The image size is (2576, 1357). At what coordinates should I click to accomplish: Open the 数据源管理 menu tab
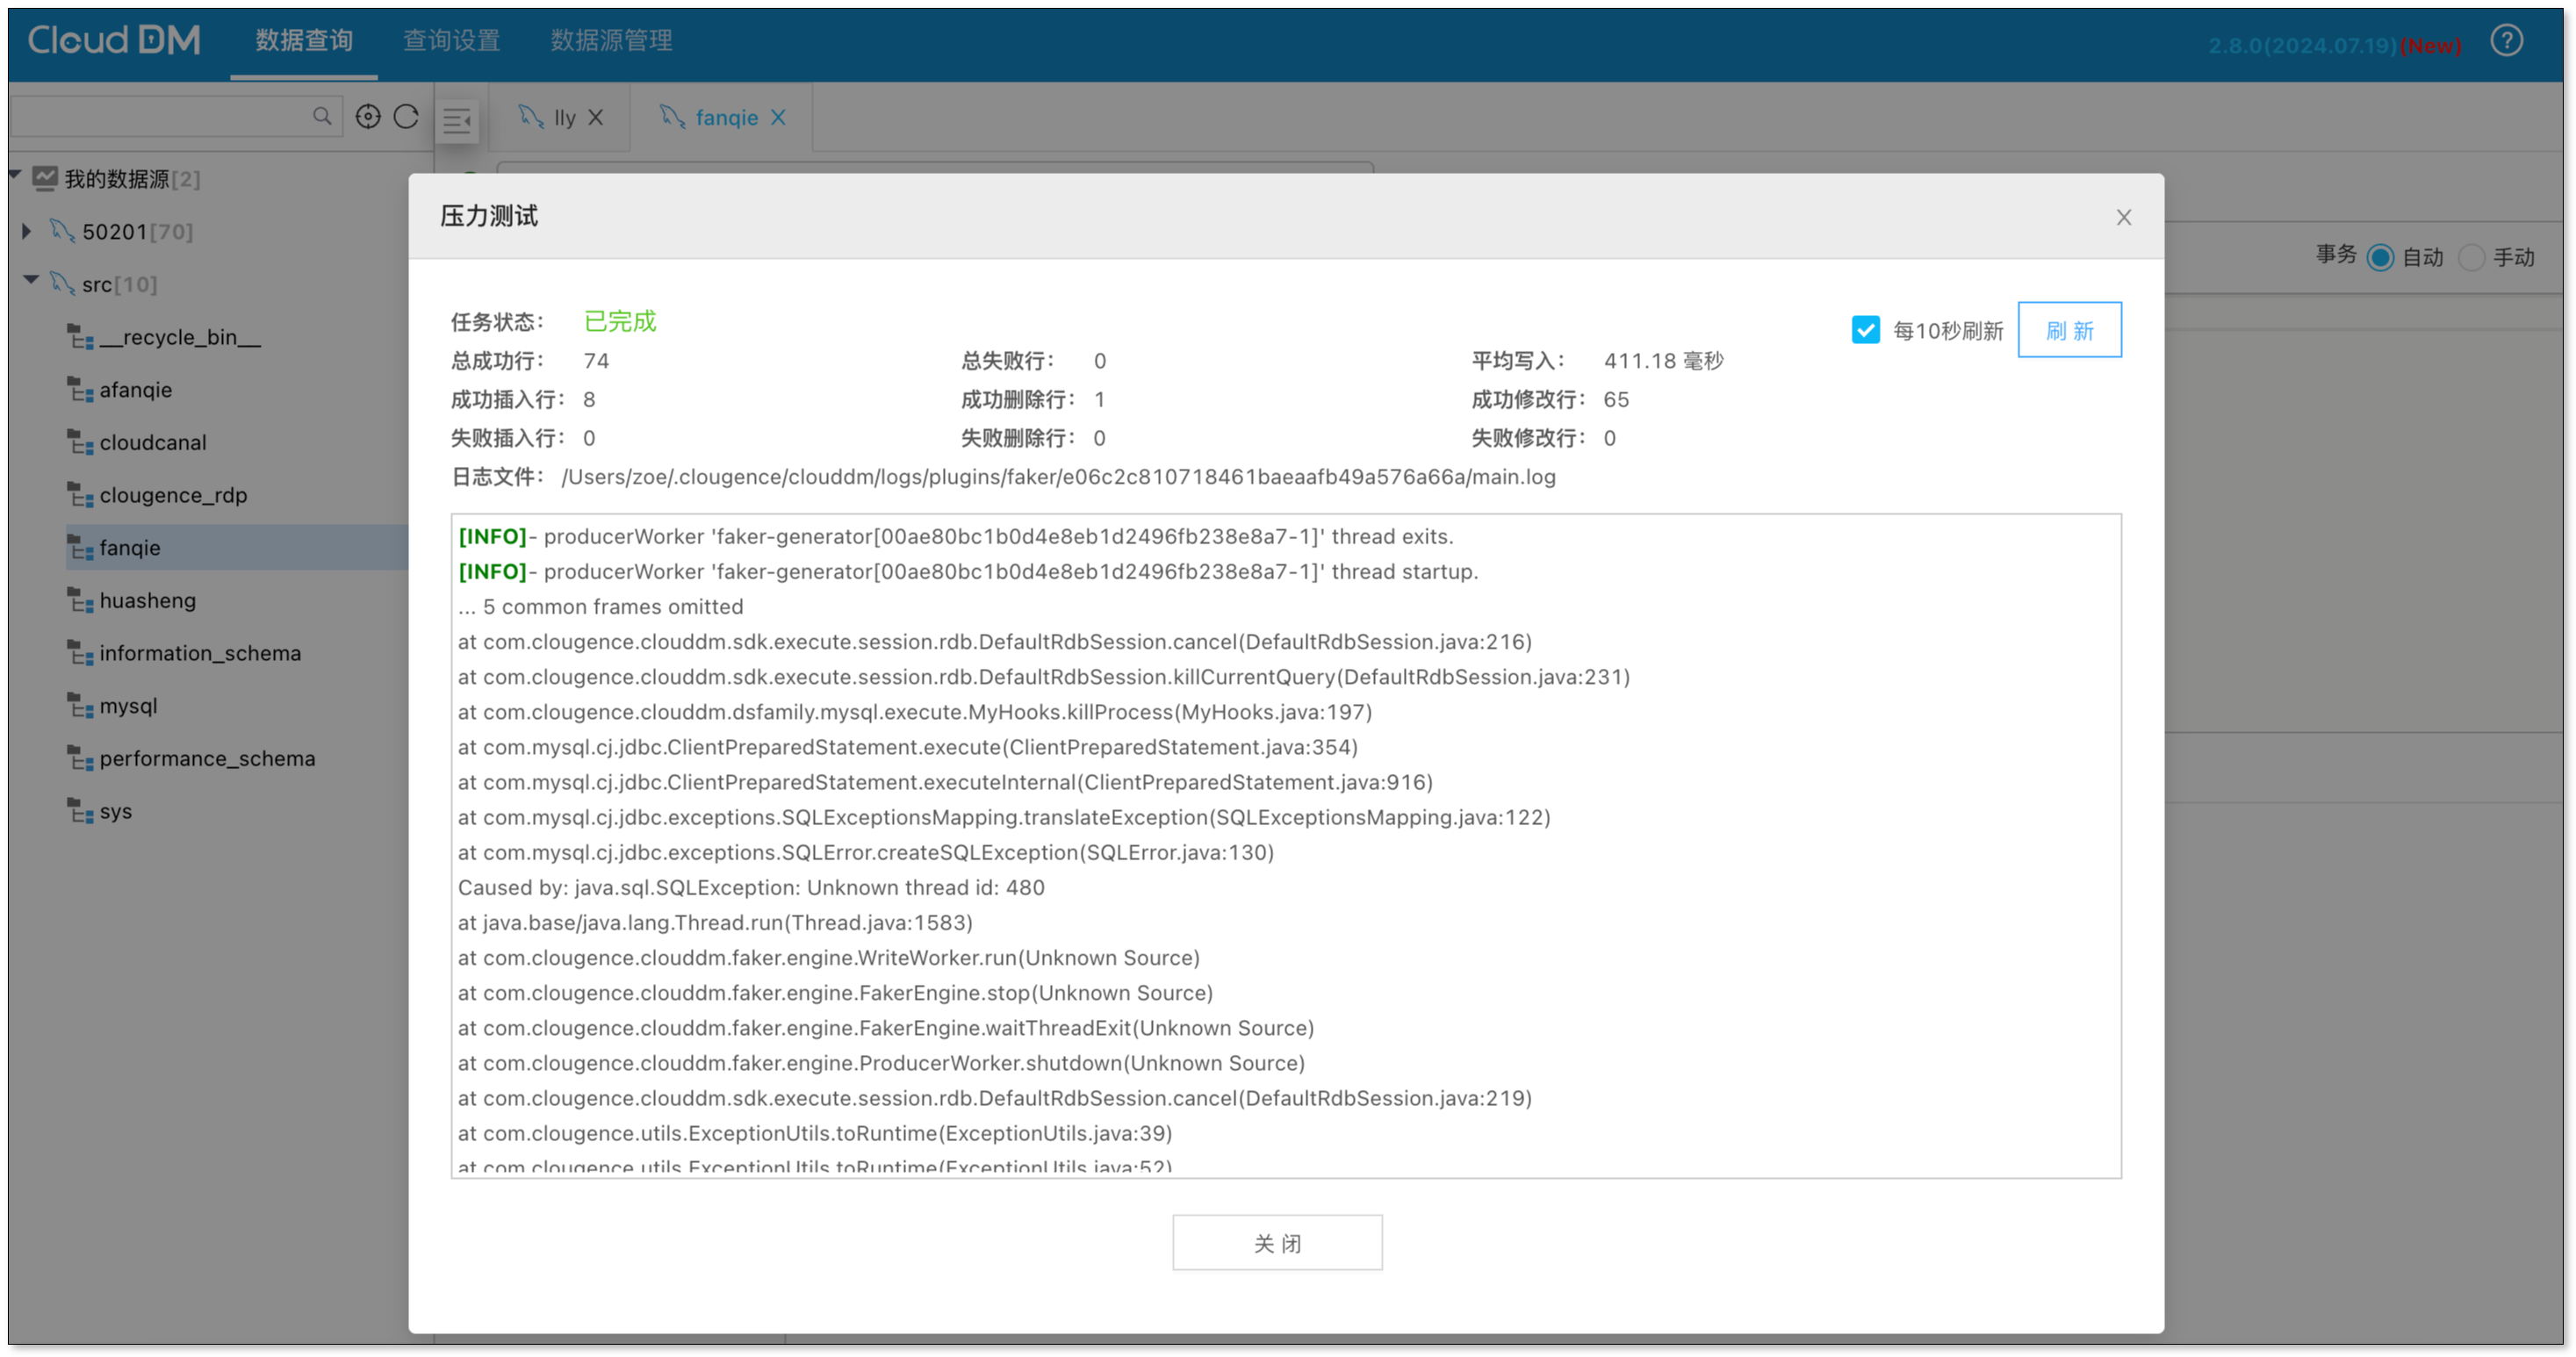click(x=611, y=41)
